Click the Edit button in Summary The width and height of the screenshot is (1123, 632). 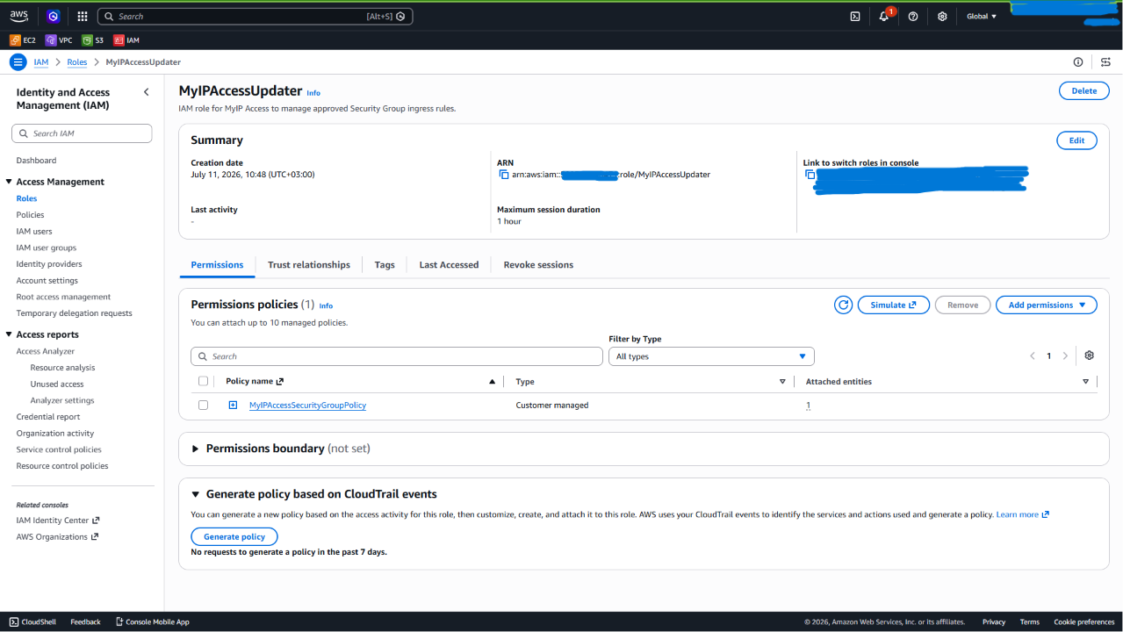pyautogui.click(x=1076, y=140)
